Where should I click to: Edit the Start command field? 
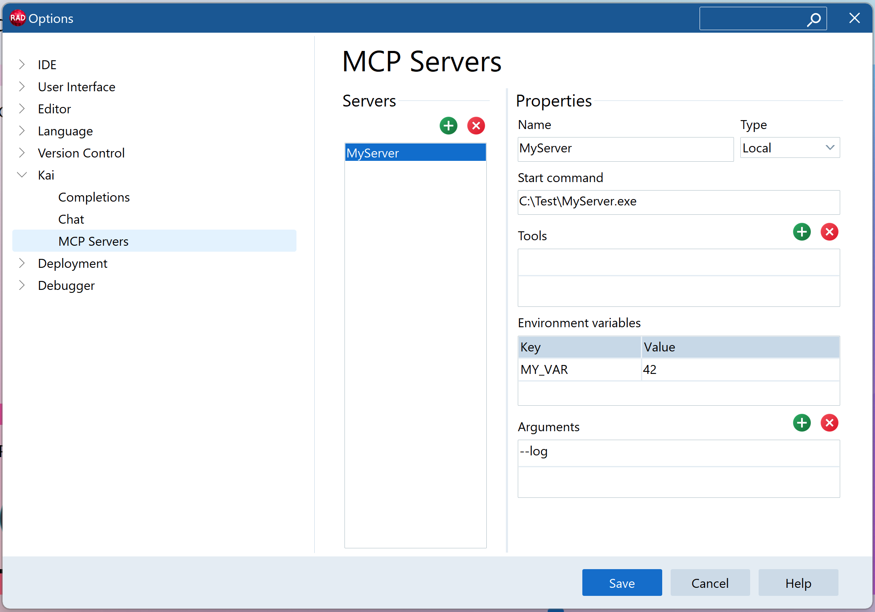[x=679, y=202]
